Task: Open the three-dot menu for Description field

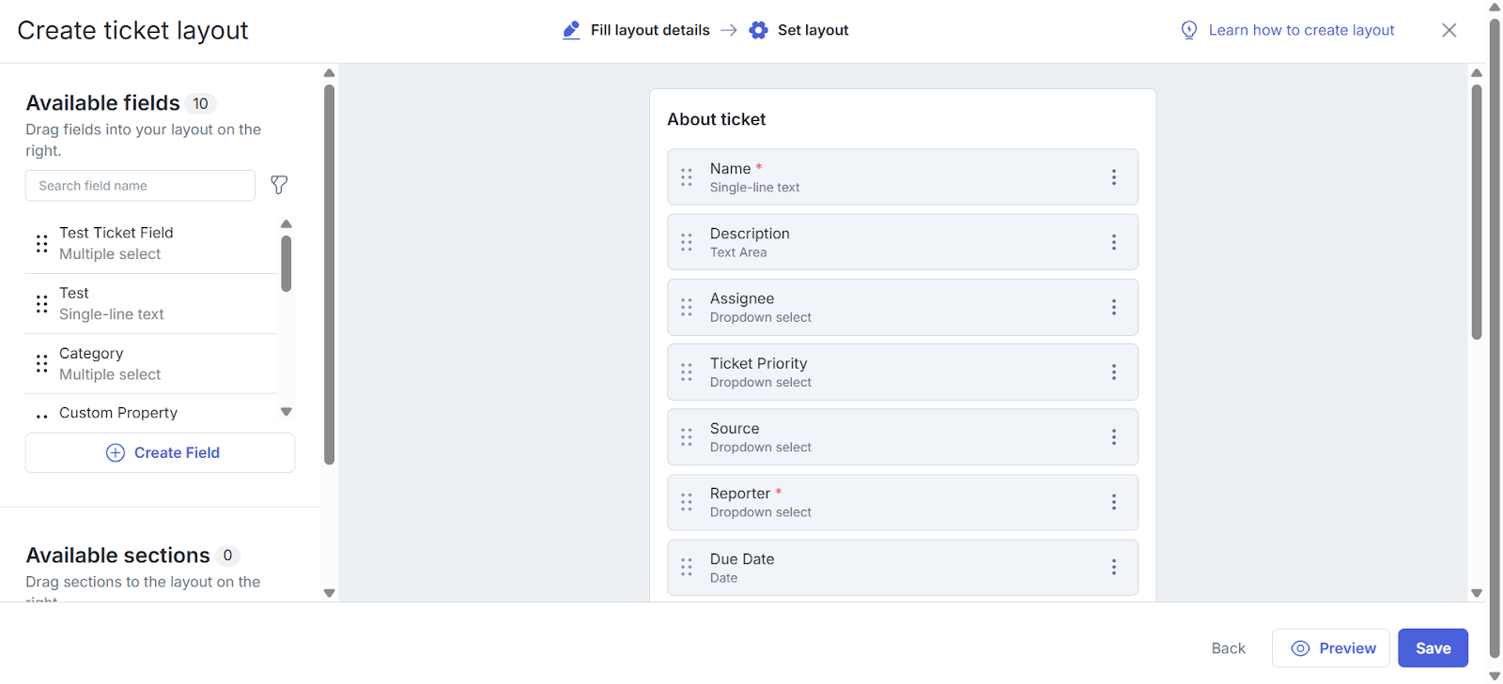Action: click(x=1113, y=242)
